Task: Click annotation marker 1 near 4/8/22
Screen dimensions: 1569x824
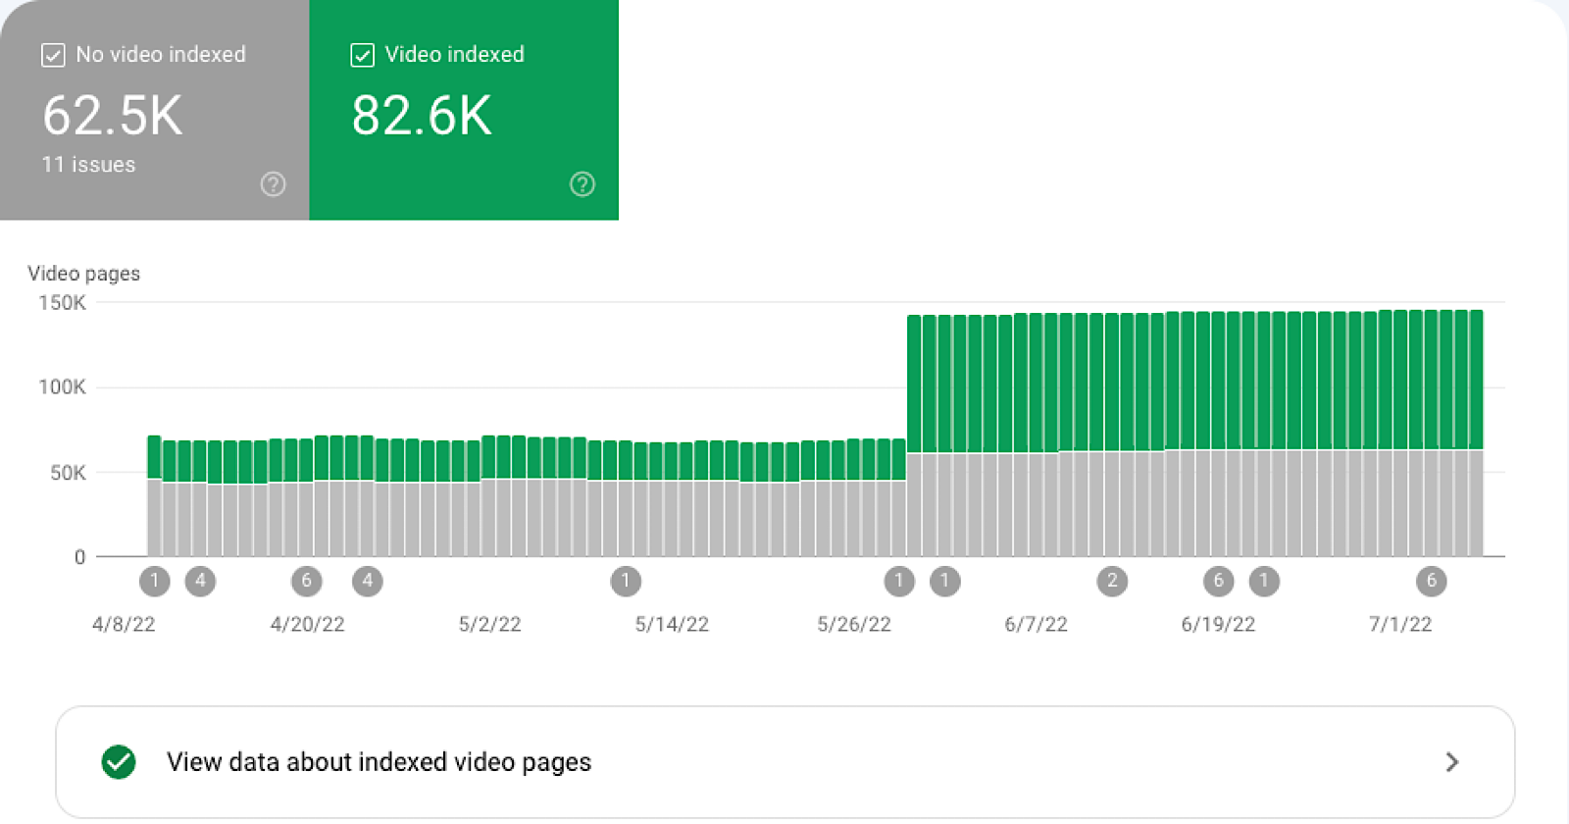Action: (155, 581)
